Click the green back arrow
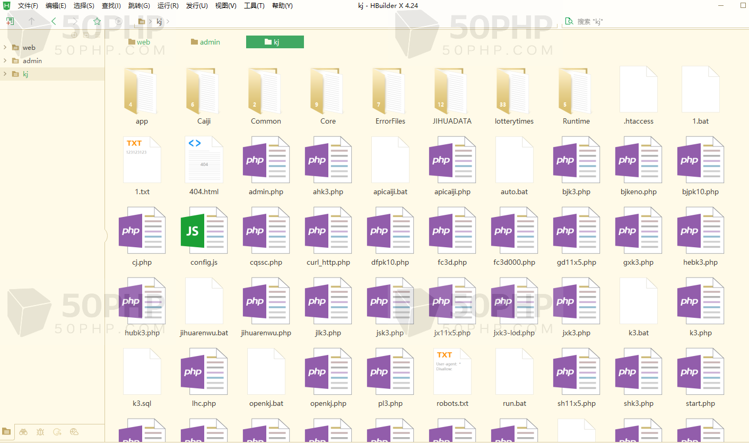The height and width of the screenshot is (443, 749). (x=54, y=21)
